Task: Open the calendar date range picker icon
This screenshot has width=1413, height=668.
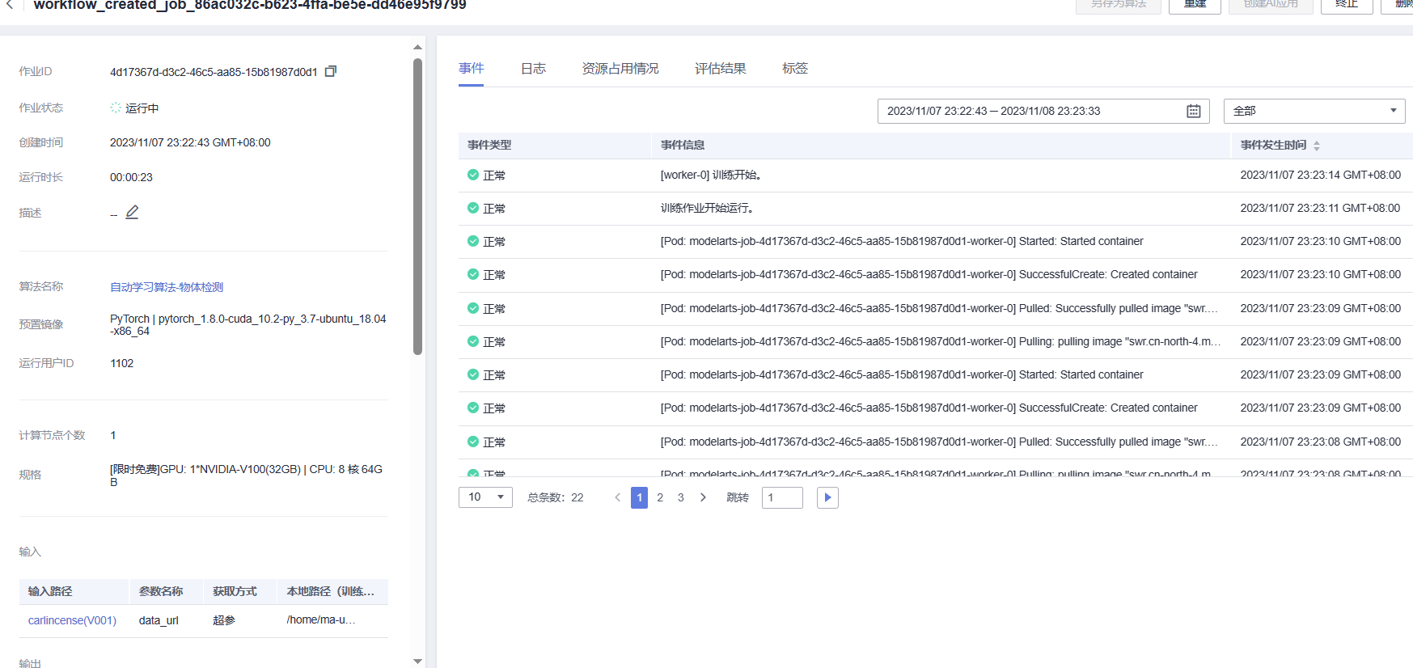Action: pos(1193,111)
